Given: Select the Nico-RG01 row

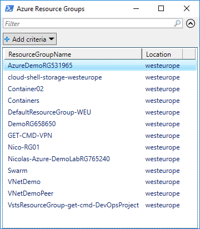Looking at the screenshot, I should click(x=100, y=147).
